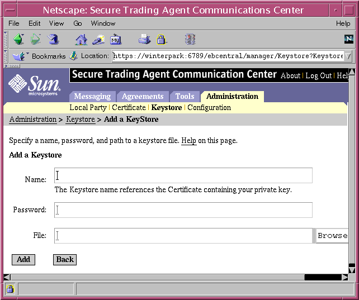The height and width of the screenshot is (300, 359).
Task: Go to the Home page icon
Action: [81, 40]
